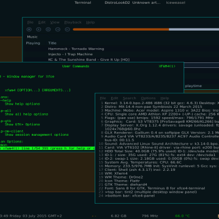Open the music player Edit menu
219x219 pixels.
[x=42, y=22]
